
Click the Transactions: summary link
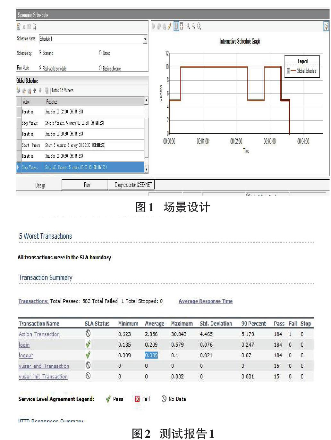(x=33, y=301)
